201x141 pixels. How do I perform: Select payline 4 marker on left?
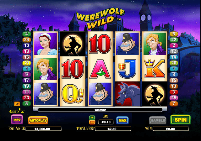(26, 34)
